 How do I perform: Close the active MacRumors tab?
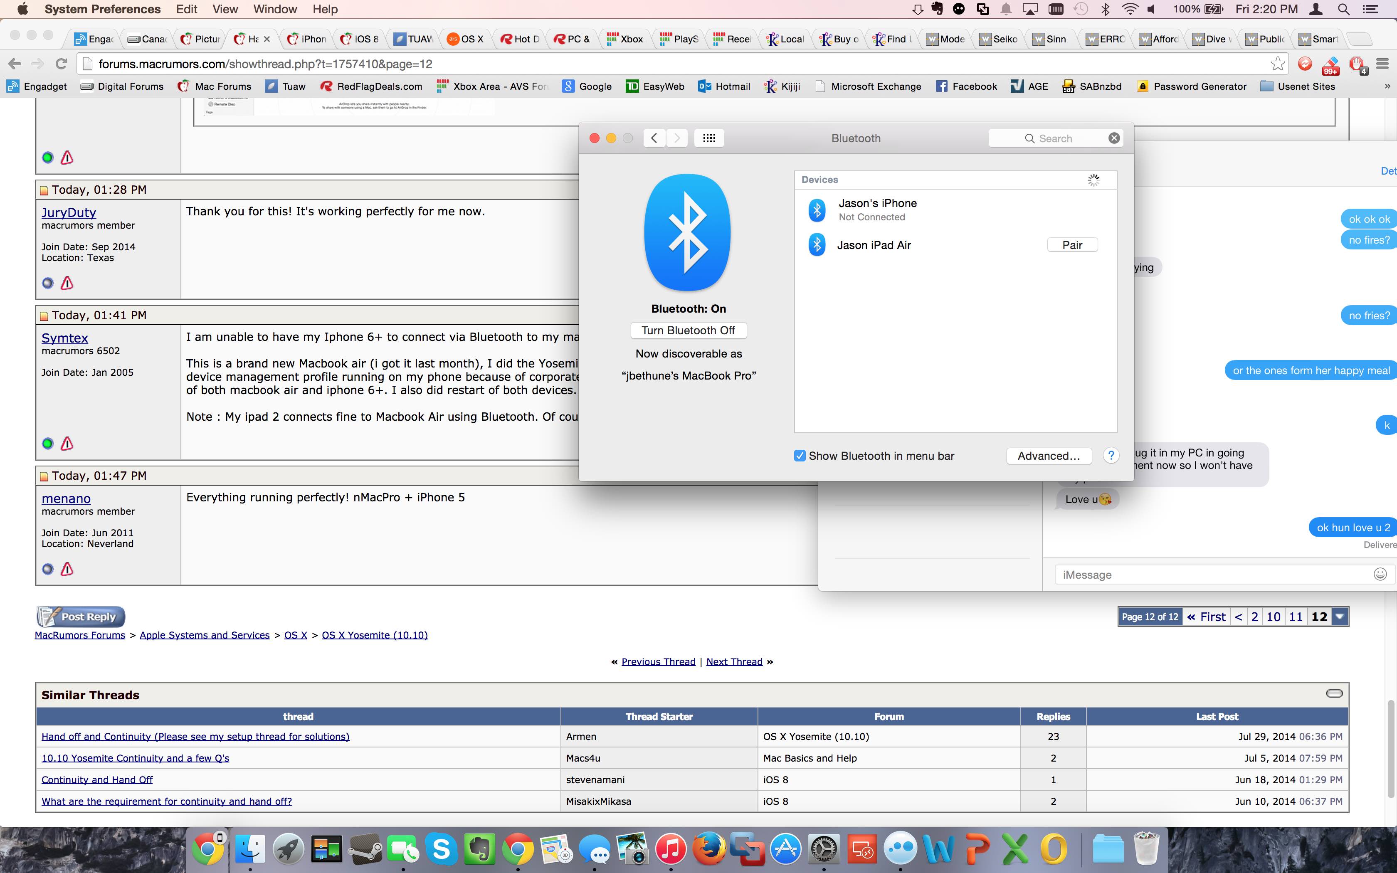267,39
